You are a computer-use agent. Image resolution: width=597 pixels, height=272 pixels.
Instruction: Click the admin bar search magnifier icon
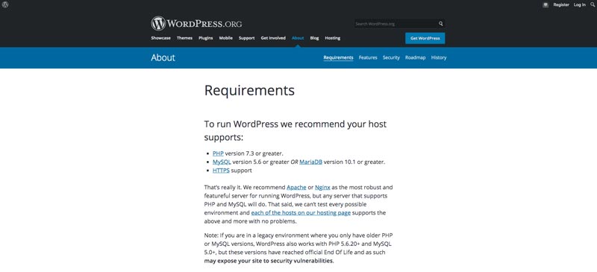click(593, 5)
